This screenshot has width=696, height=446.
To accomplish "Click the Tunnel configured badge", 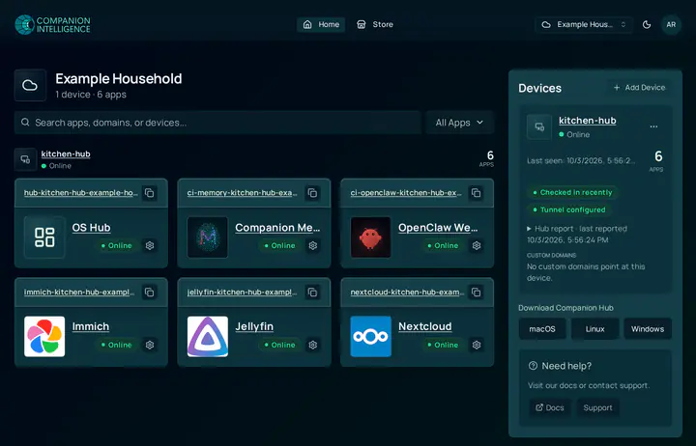I will tap(569, 209).
